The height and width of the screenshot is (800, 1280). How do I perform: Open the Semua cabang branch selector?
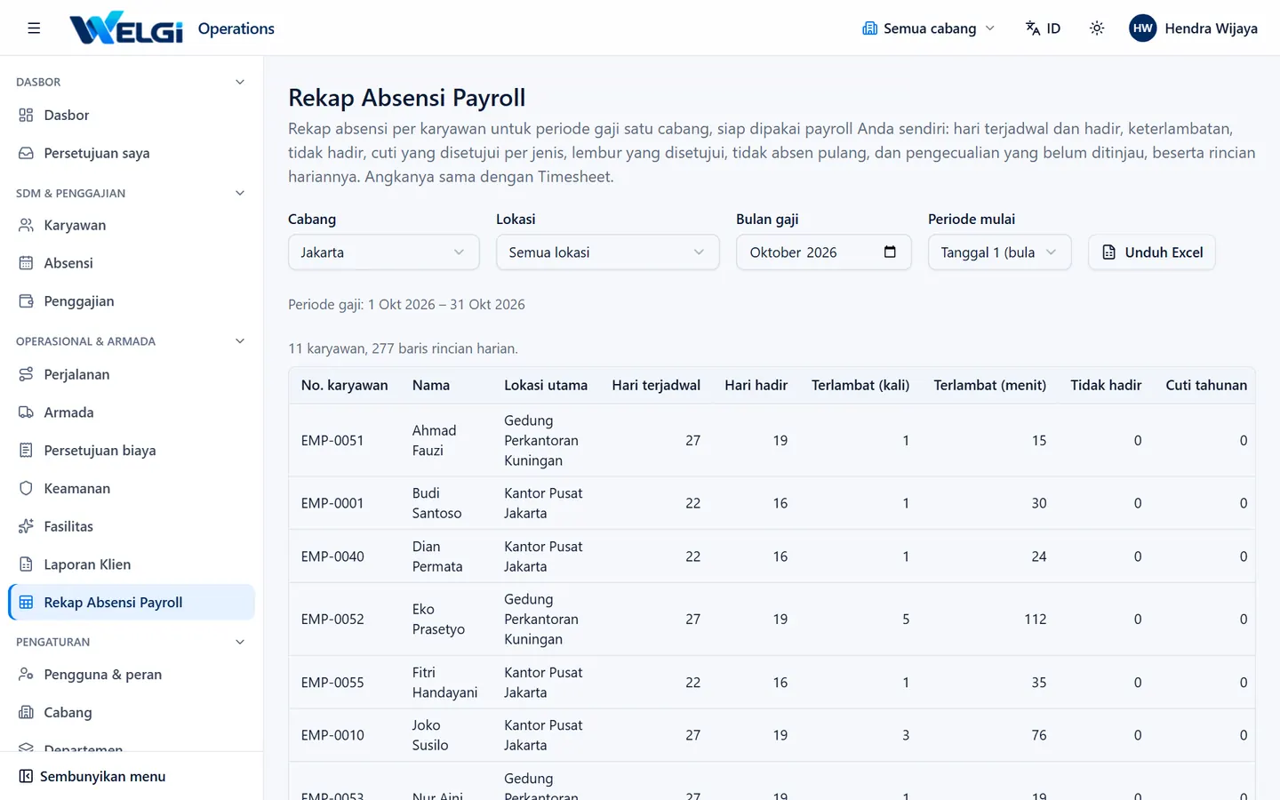(928, 28)
